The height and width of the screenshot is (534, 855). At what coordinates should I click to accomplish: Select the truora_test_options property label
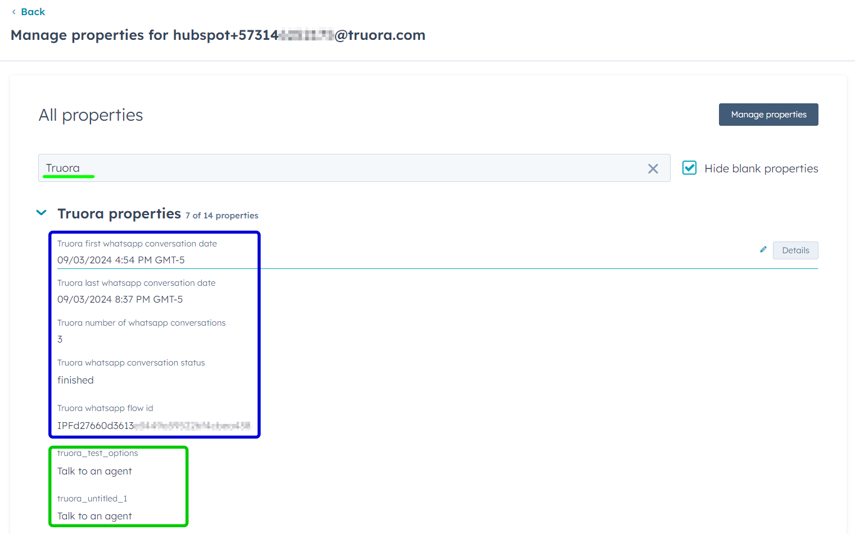[98, 453]
